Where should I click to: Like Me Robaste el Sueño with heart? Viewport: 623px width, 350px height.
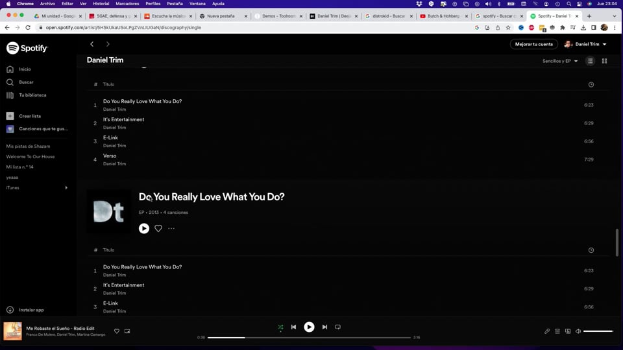(x=117, y=331)
